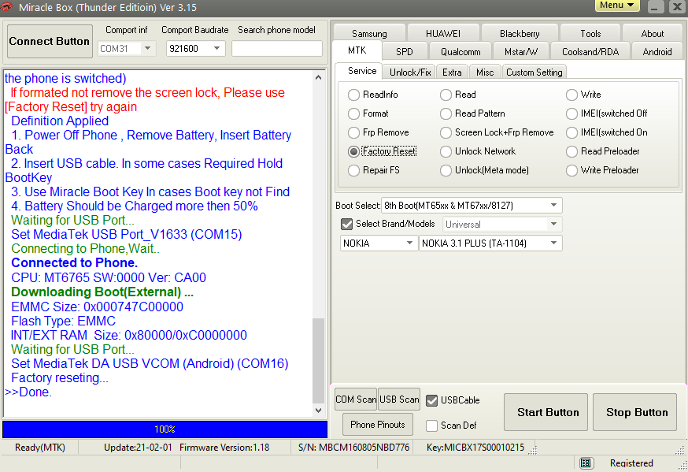688x472 pixels.
Task: Open the Tools tab
Action: coord(590,34)
